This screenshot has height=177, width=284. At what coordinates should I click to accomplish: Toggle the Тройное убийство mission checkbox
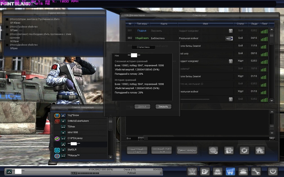7,27
